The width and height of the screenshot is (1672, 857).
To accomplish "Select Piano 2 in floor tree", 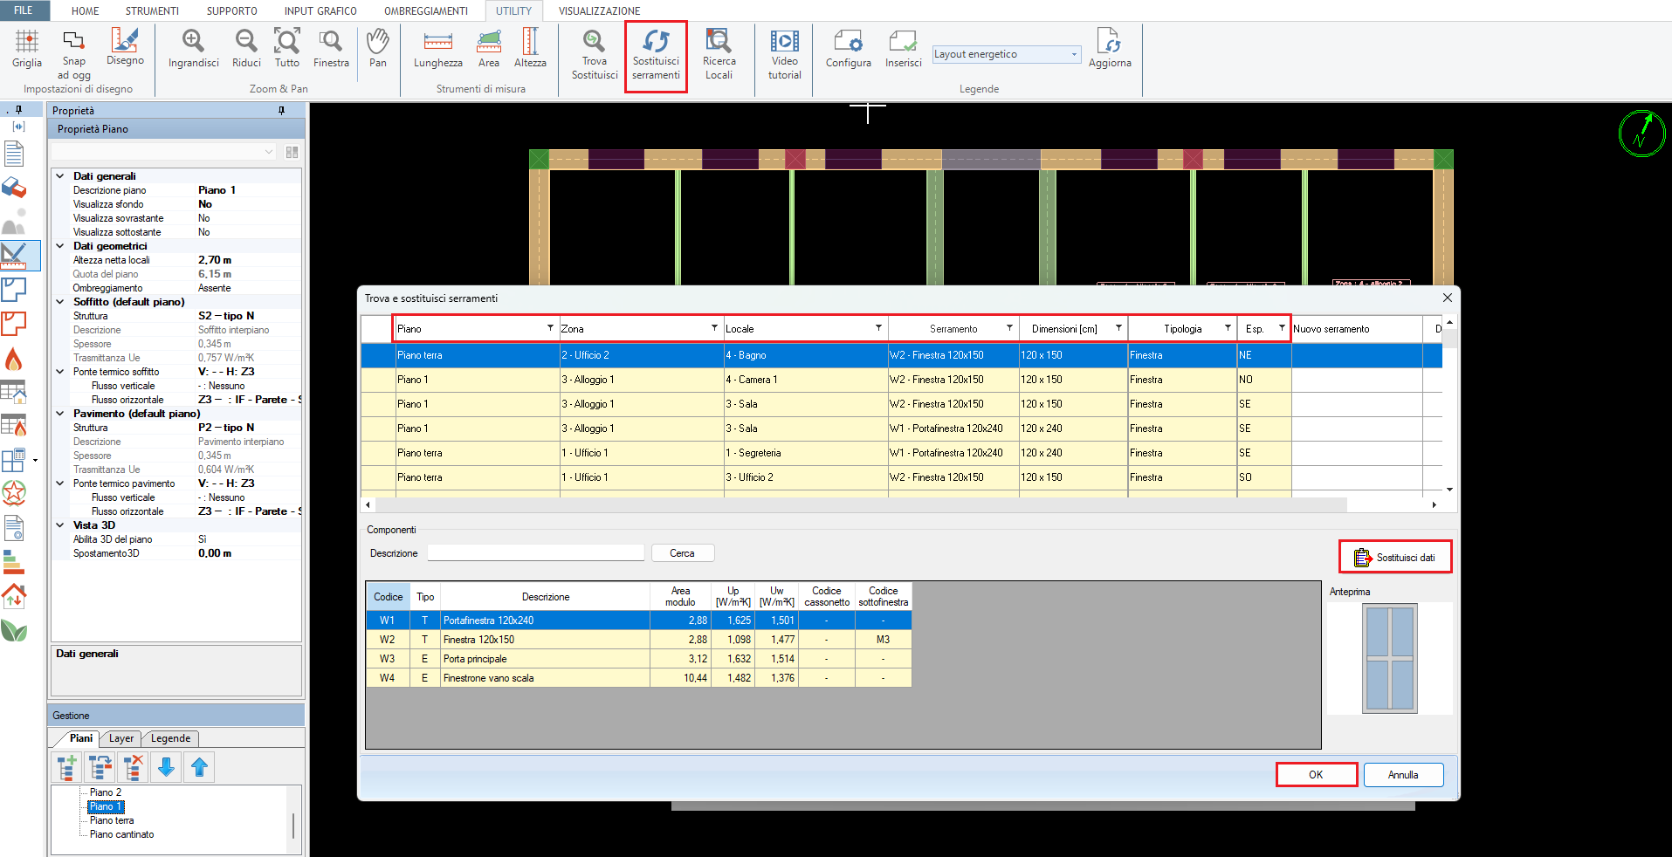I will (106, 792).
